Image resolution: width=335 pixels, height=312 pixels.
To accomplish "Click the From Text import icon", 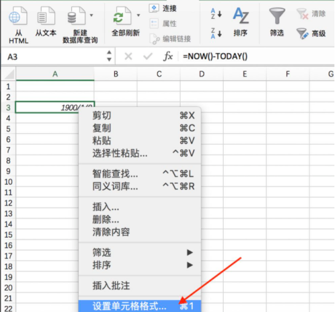I will click(46, 16).
